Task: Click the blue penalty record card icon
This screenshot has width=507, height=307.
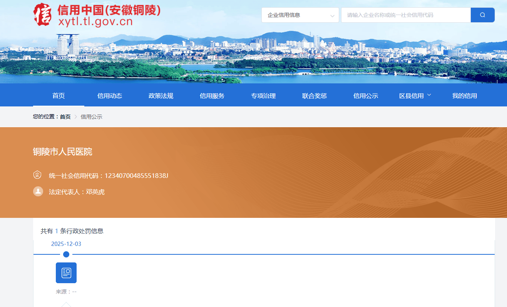Action: [x=66, y=273]
